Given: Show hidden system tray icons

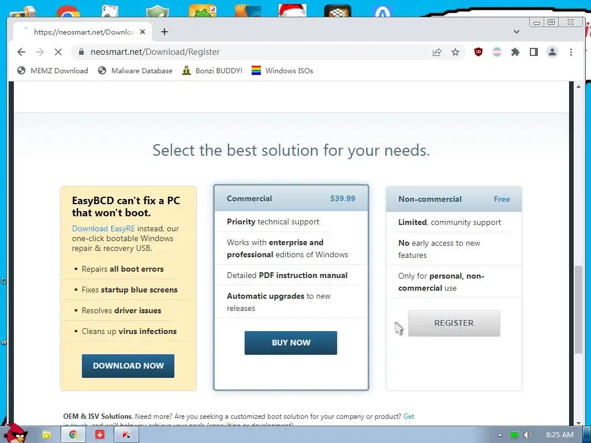Looking at the screenshot, I should pyautogui.click(x=500, y=435).
